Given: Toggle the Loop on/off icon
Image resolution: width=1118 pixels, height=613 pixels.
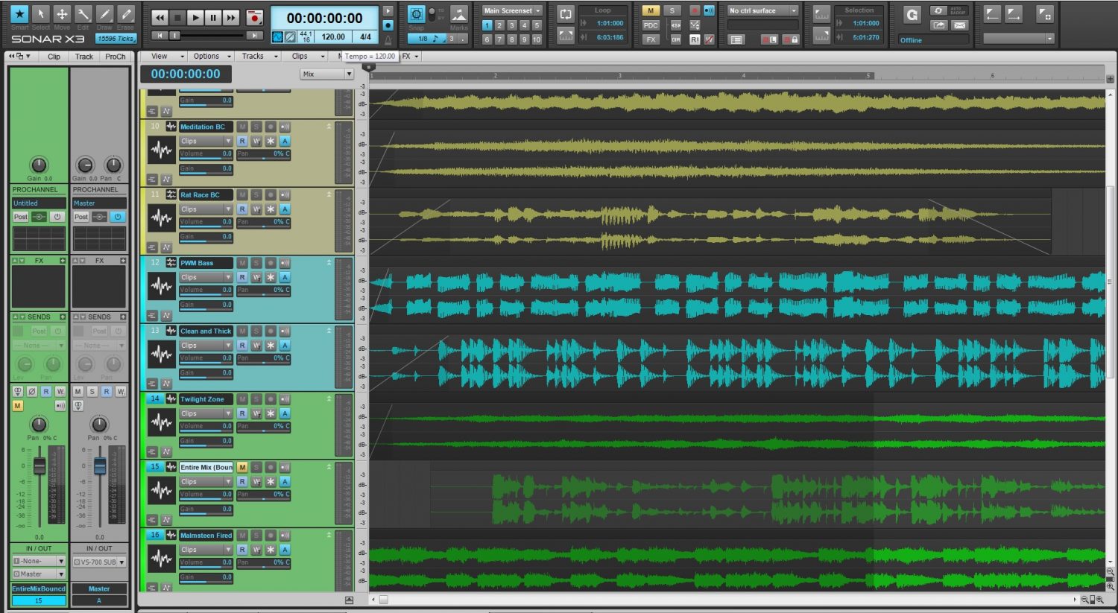Looking at the screenshot, I should point(566,14).
